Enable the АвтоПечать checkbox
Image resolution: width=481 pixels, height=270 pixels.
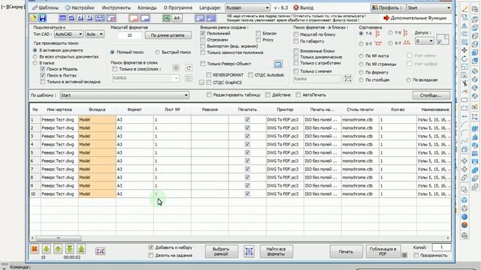[298, 95]
